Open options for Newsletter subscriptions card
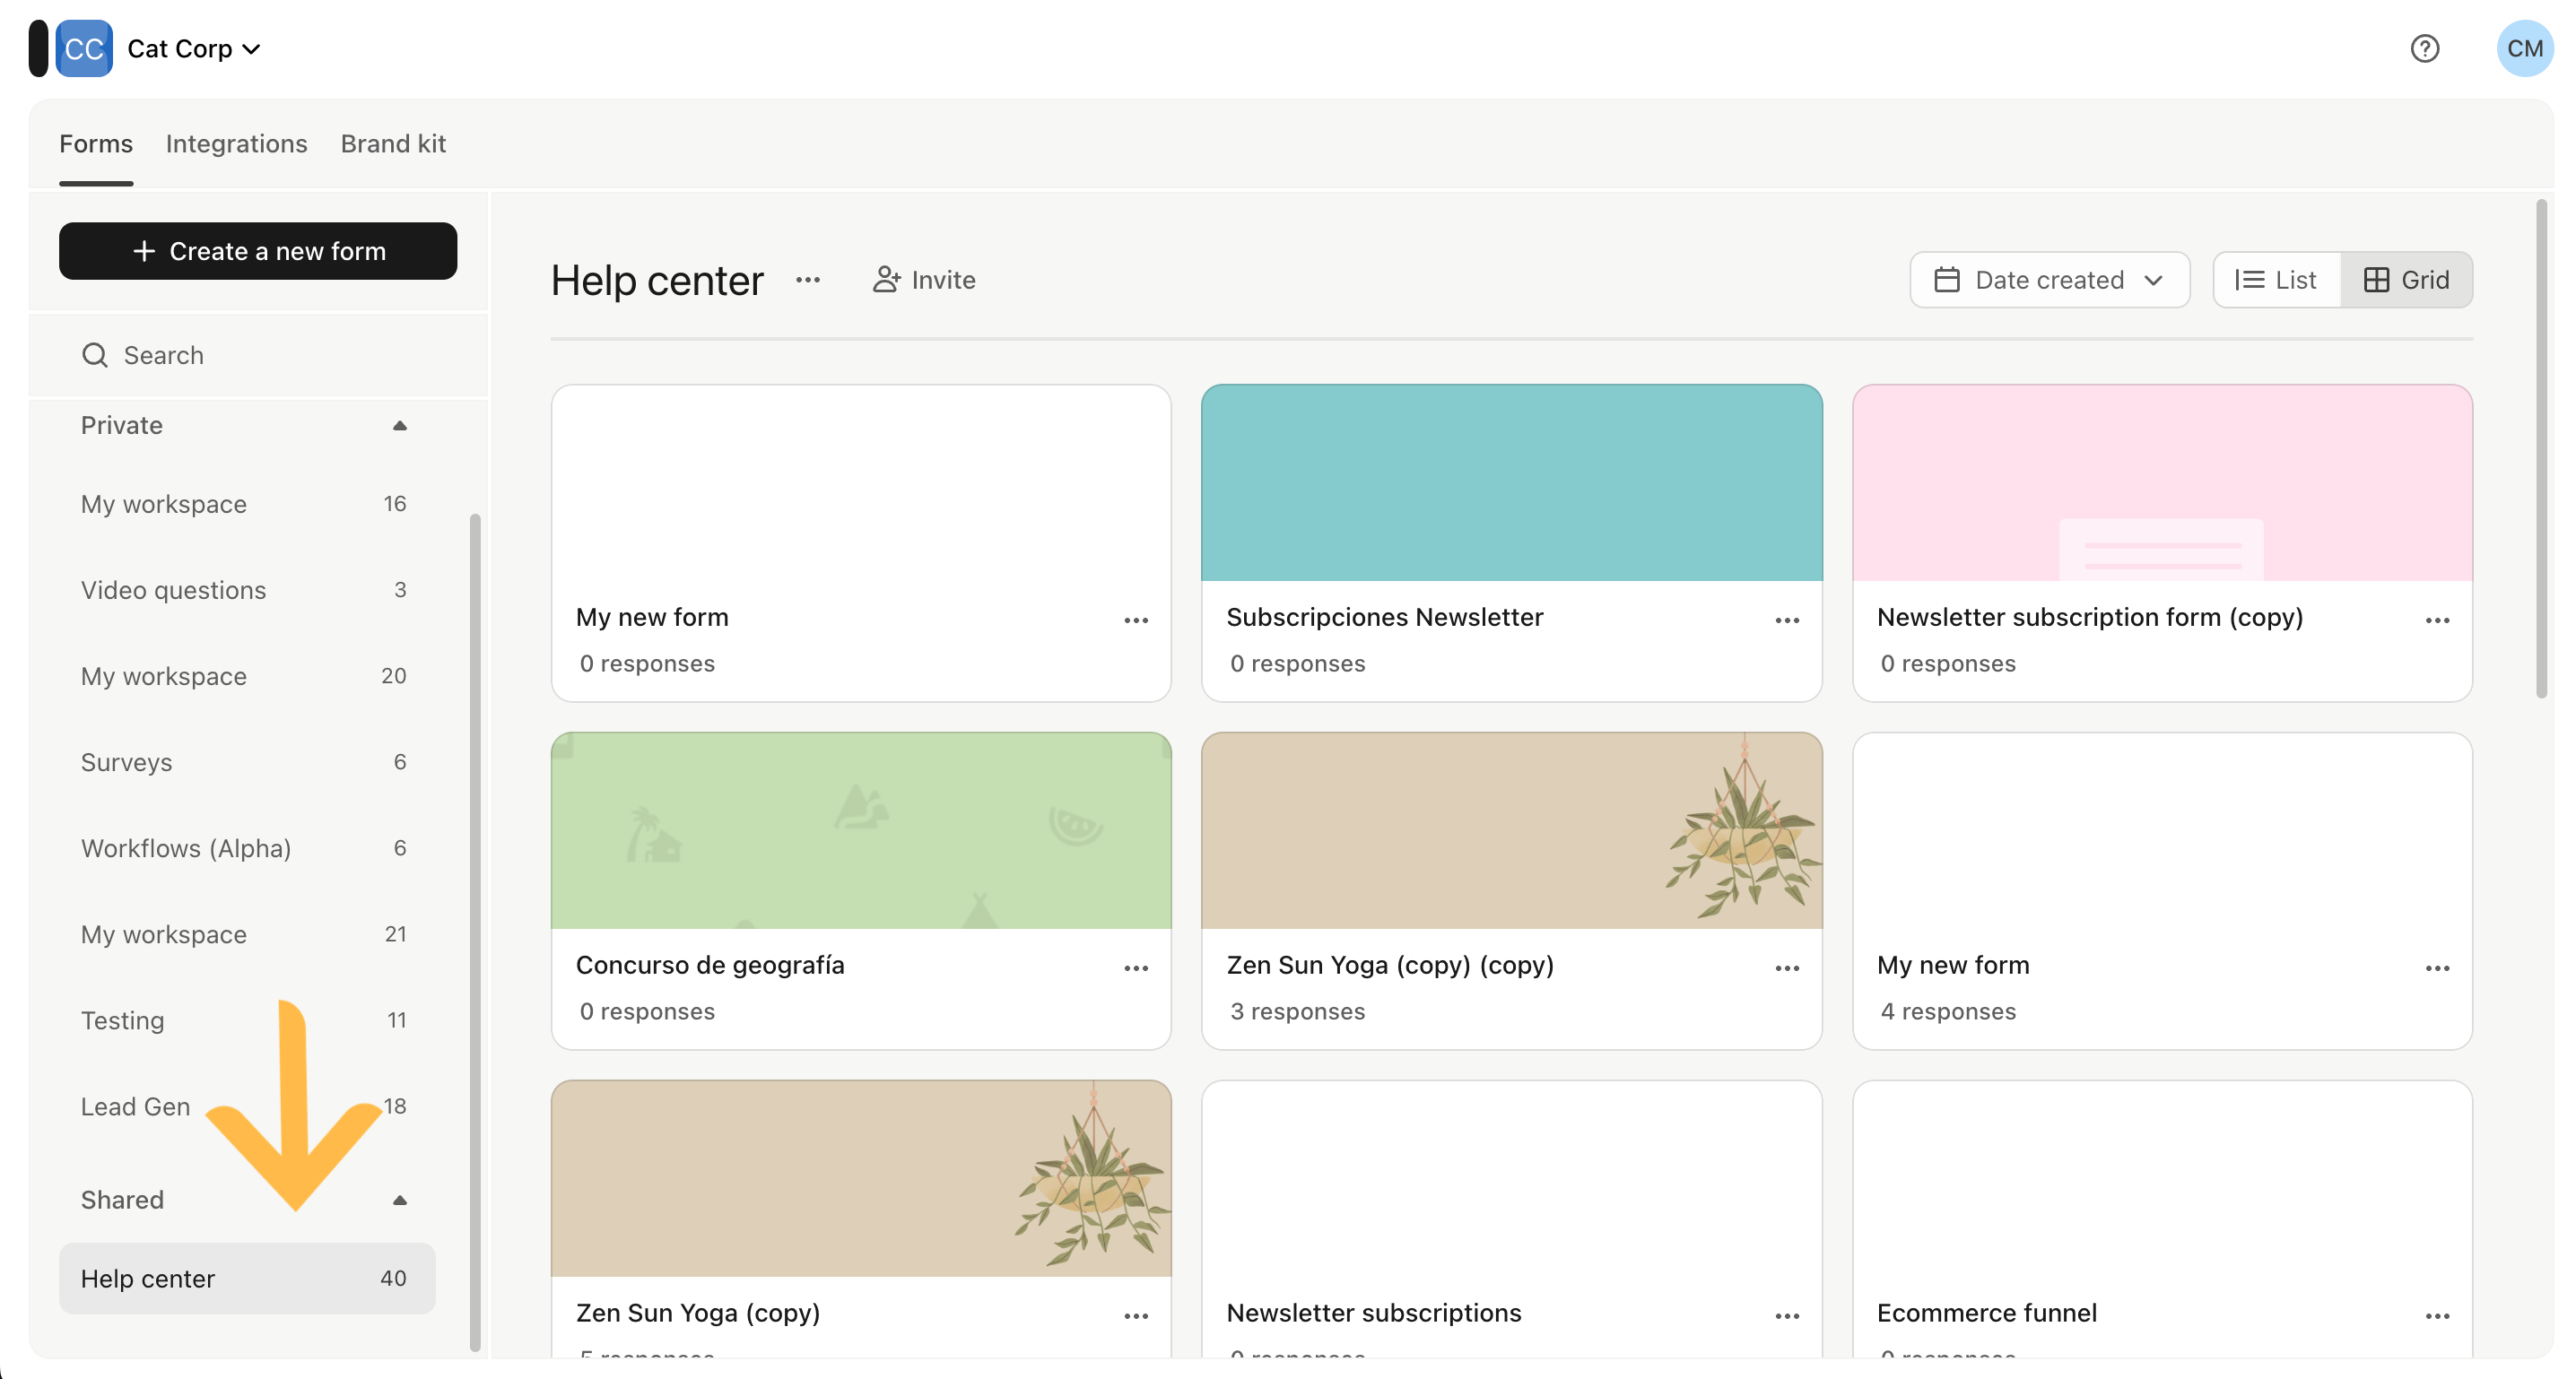 tap(1787, 1316)
